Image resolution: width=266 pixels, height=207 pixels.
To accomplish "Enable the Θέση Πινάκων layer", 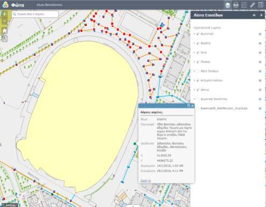I will tap(198, 71).
